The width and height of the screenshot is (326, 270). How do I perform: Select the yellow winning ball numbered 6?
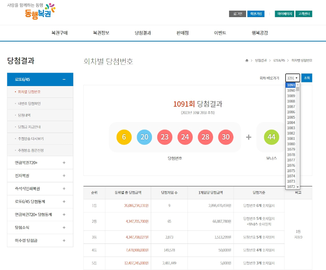tap(123, 137)
